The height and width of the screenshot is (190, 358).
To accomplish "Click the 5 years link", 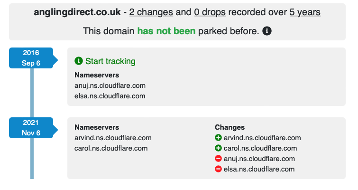I will [x=305, y=12].
